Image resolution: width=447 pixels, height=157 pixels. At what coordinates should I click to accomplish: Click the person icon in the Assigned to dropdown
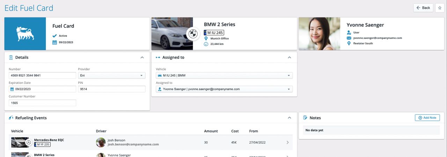tap(160, 89)
